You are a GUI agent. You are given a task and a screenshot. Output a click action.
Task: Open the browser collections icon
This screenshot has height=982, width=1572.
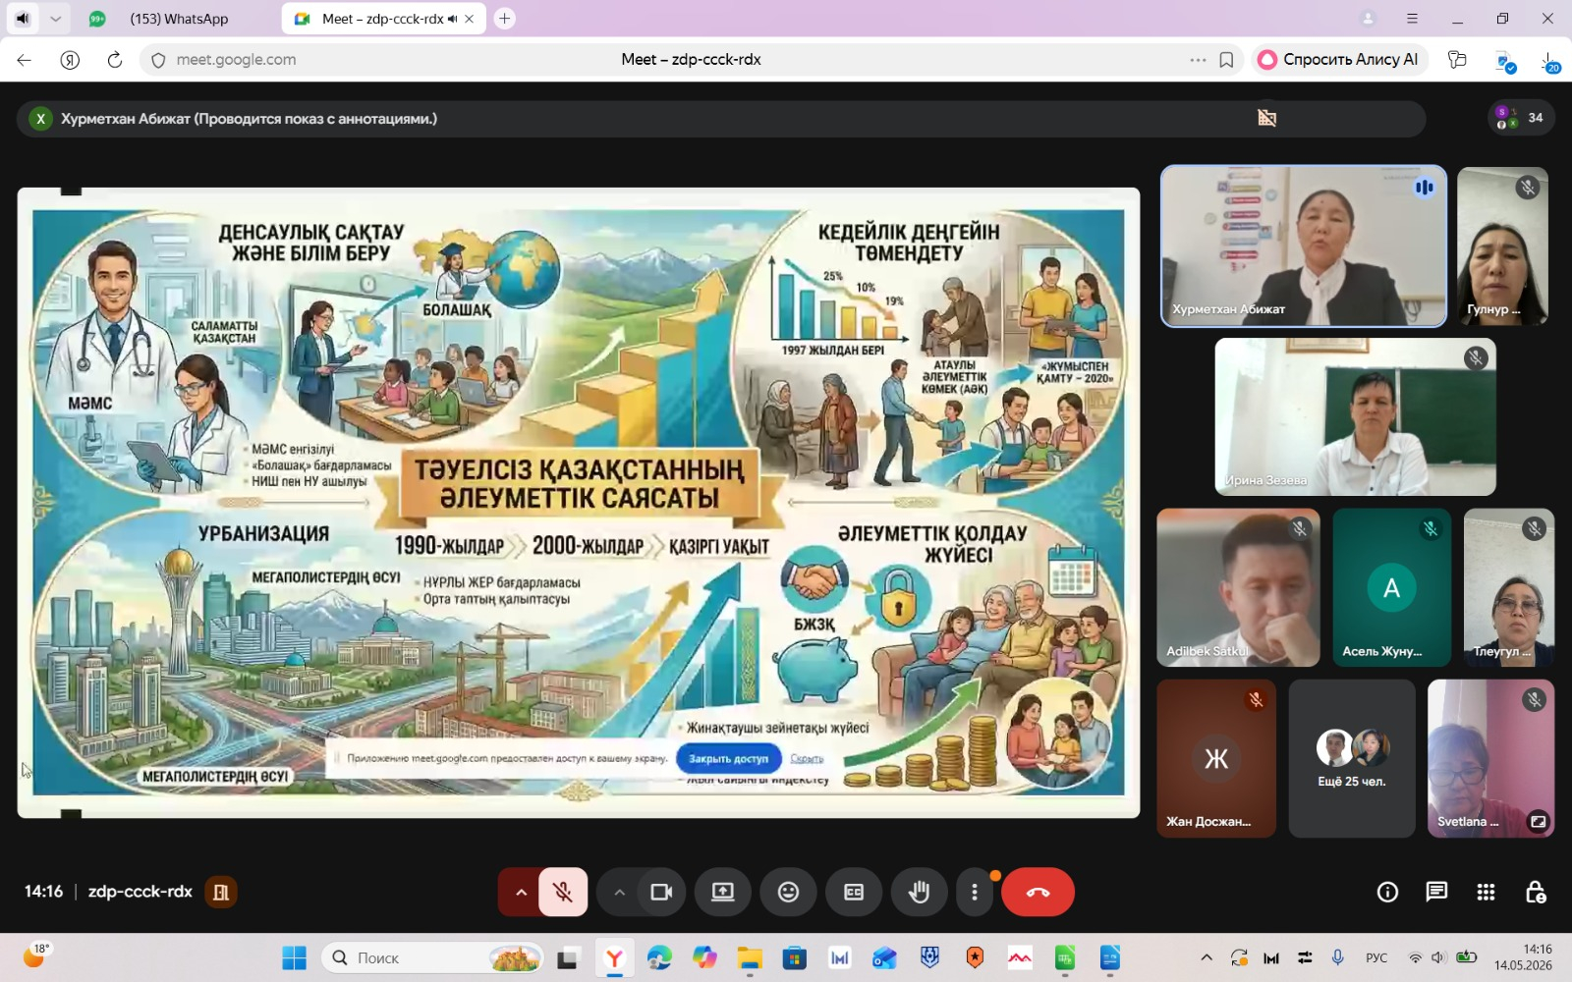[1457, 60]
